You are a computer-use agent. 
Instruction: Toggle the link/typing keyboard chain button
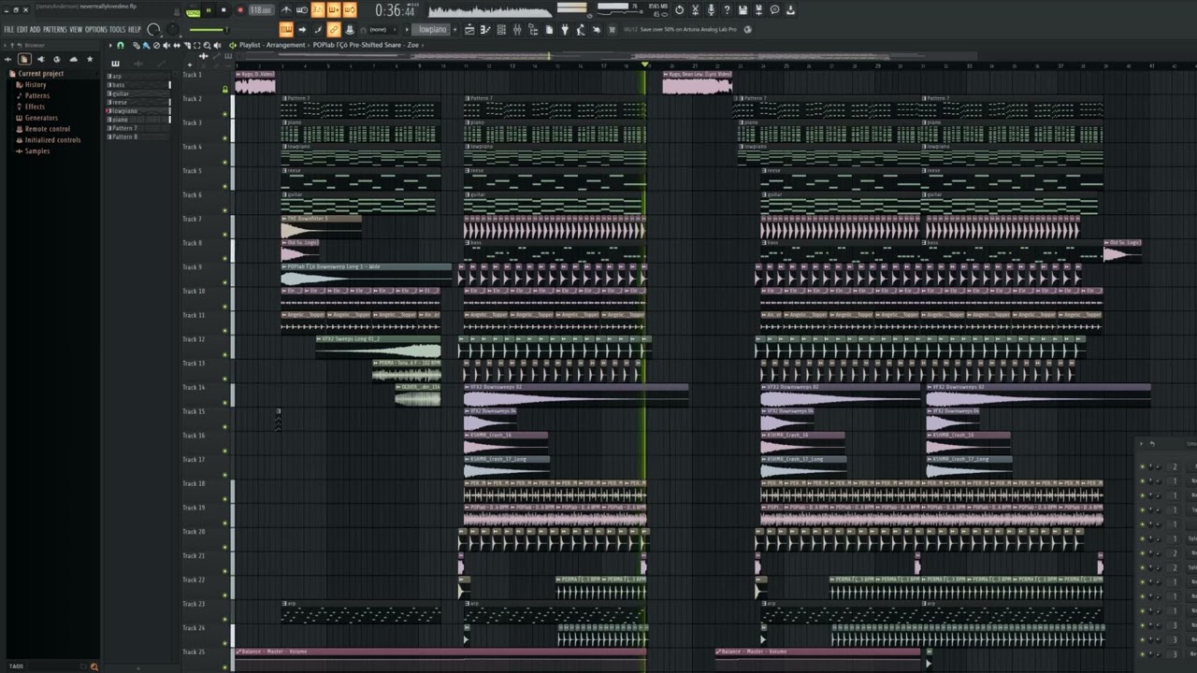pyautogui.click(x=333, y=29)
